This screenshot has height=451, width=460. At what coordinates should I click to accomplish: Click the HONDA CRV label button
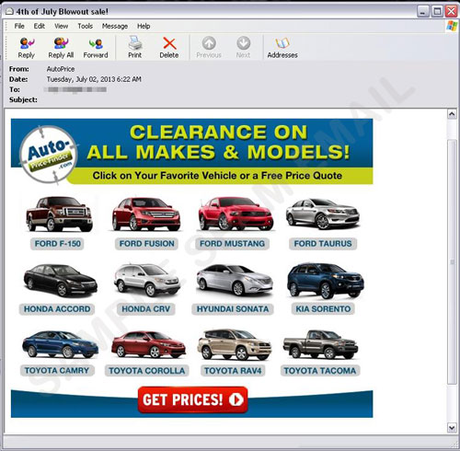145,309
